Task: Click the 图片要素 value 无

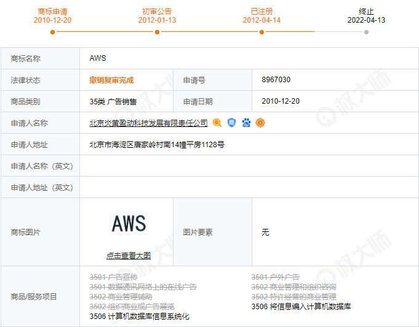Action: (265, 232)
